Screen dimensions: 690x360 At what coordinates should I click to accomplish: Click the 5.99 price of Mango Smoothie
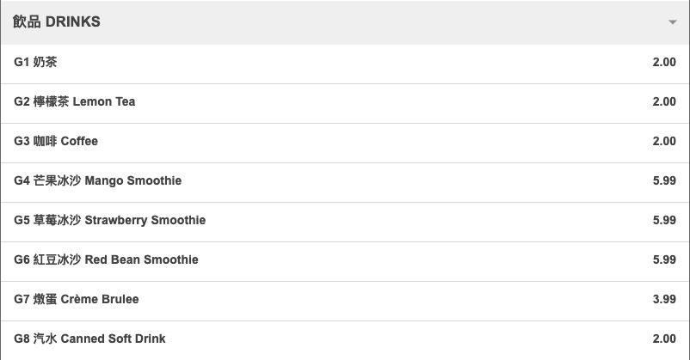click(x=663, y=180)
